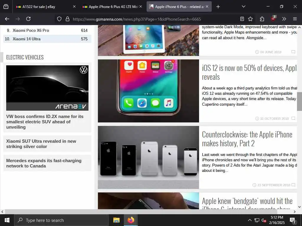
Task: Open the ArenaEV Volkswagen SUV image
Action: tap(47, 88)
